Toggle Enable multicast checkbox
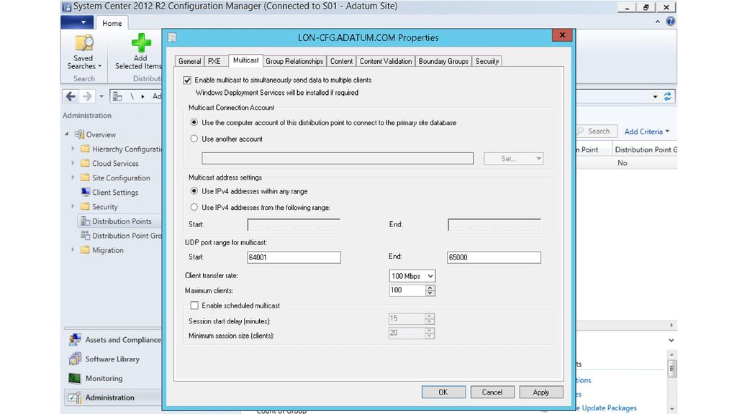737x414 pixels. pyautogui.click(x=188, y=80)
